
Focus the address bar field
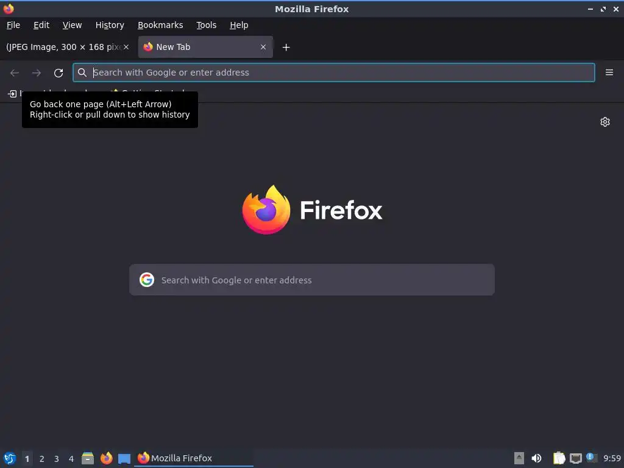tap(334, 73)
